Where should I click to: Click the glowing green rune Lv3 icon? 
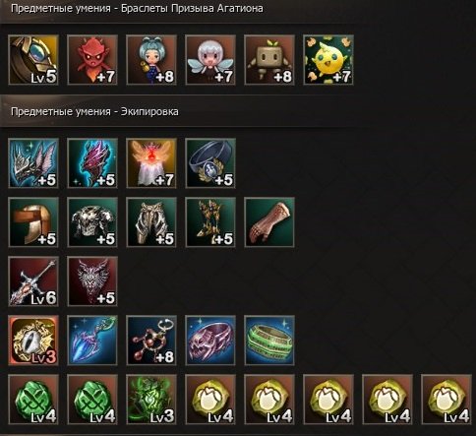coord(151,400)
